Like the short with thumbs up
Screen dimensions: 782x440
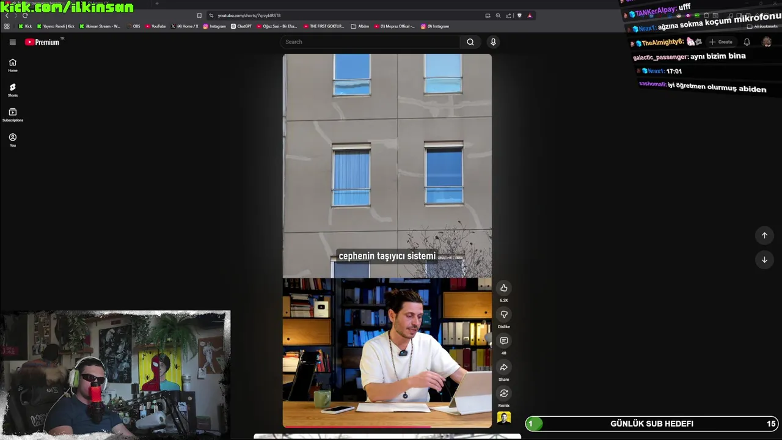coord(504,288)
